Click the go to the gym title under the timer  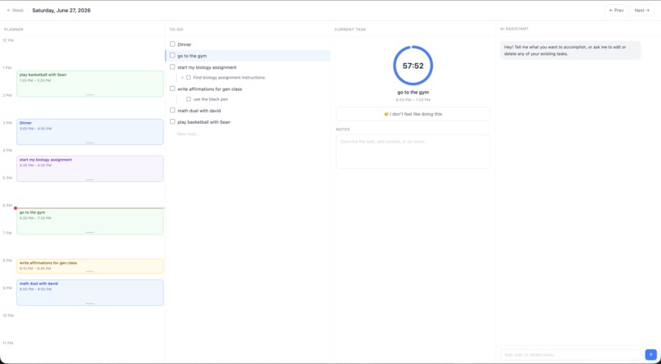413,93
